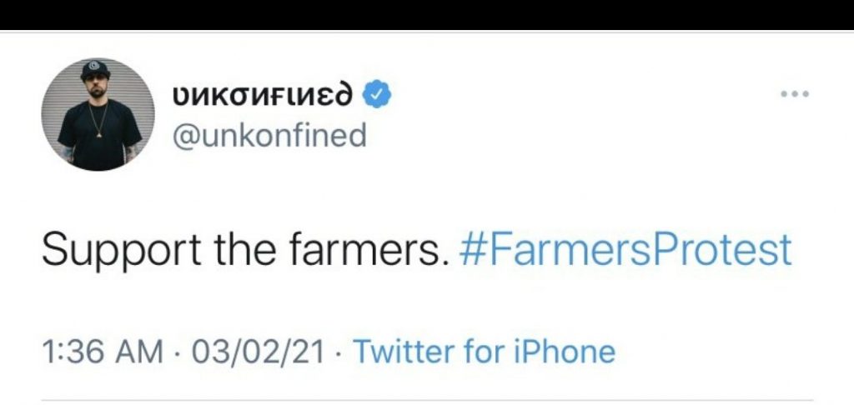Open the #FarmersProtest hashtag
Viewport: 854px width, 405px height.
coord(625,250)
